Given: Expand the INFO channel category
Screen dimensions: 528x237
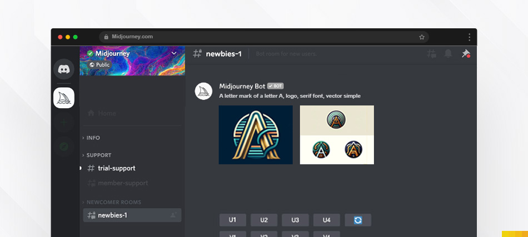Looking at the screenshot, I should tap(91, 138).
